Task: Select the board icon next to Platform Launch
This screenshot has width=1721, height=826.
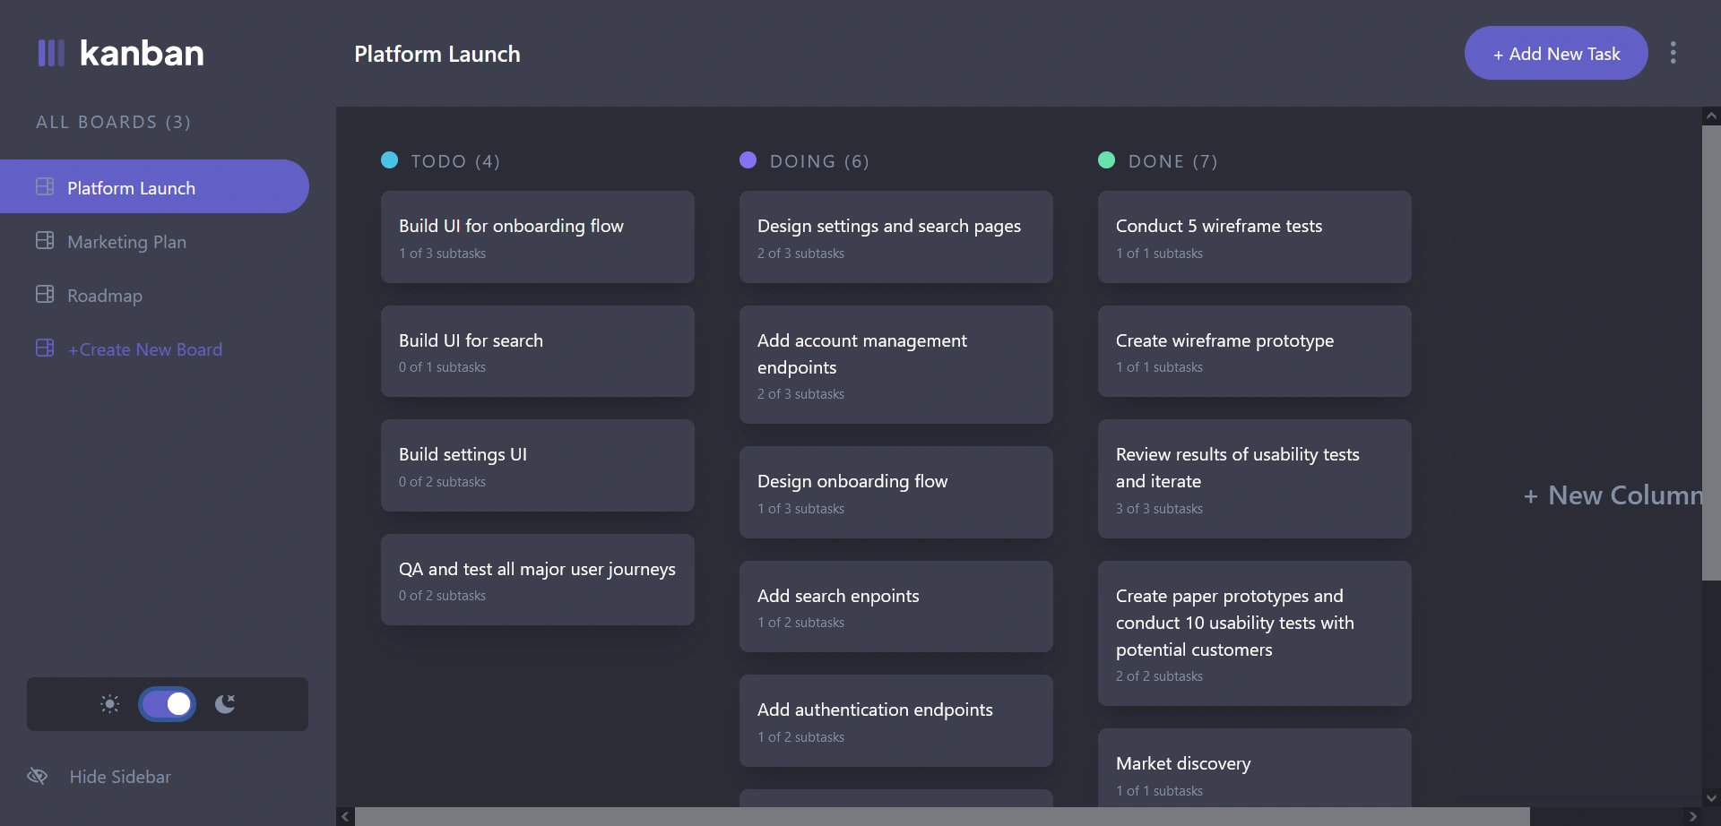Action: point(45,186)
